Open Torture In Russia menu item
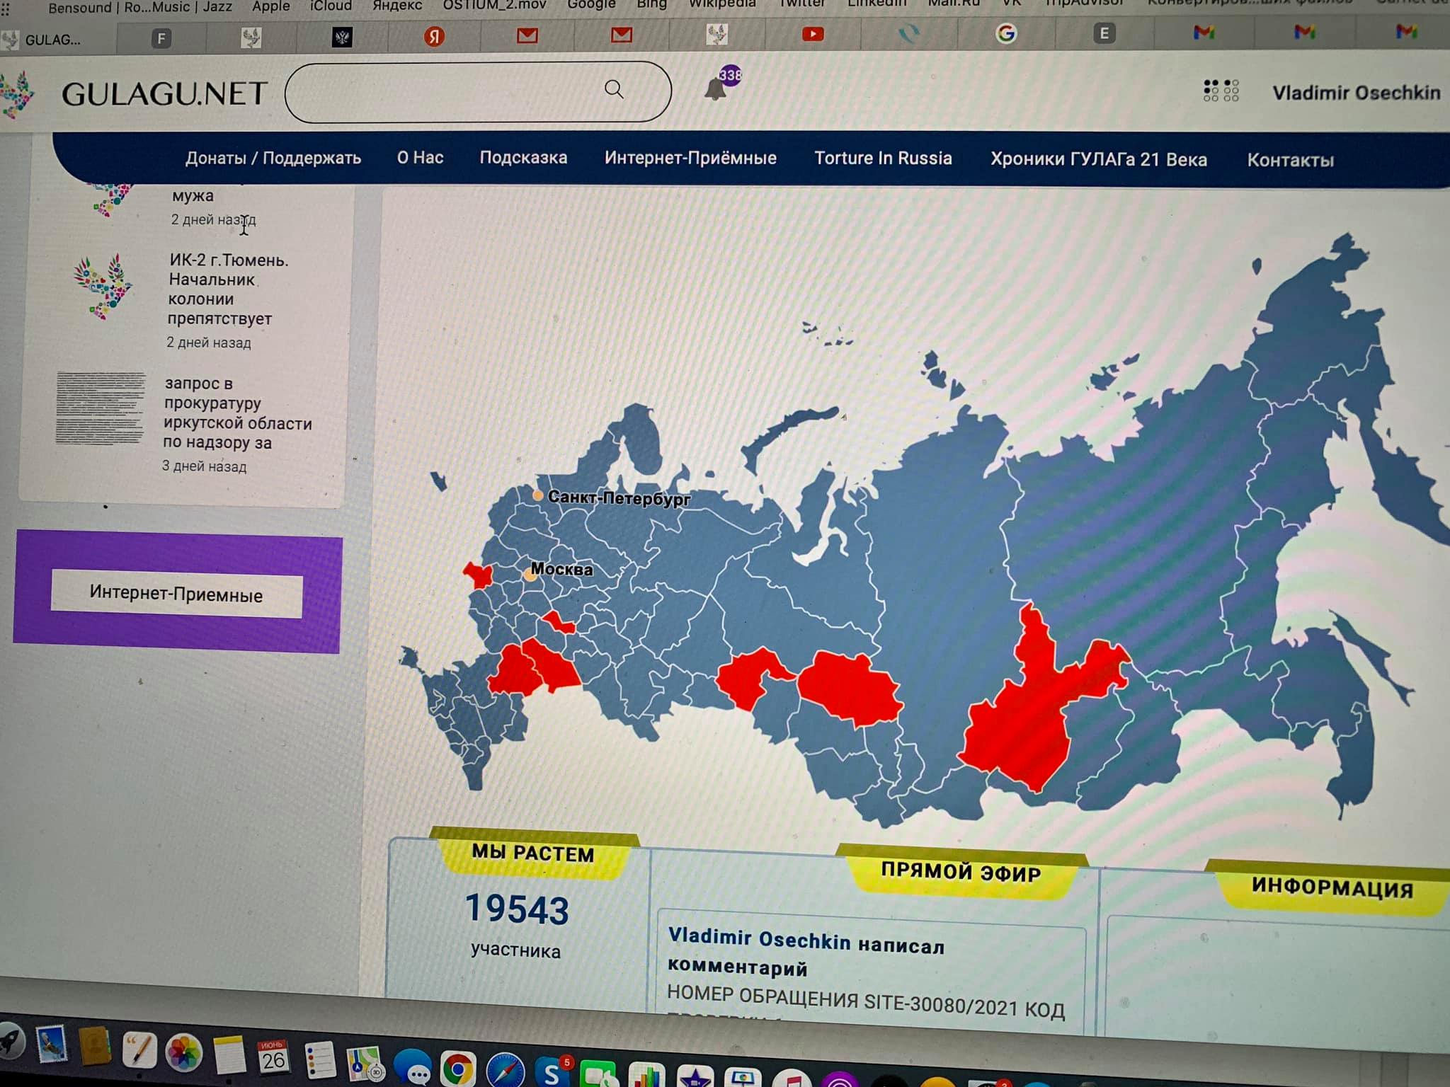 point(883,158)
